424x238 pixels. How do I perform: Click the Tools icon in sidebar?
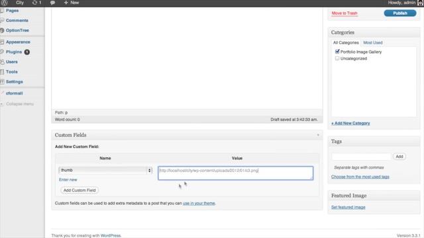click(x=2, y=72)
